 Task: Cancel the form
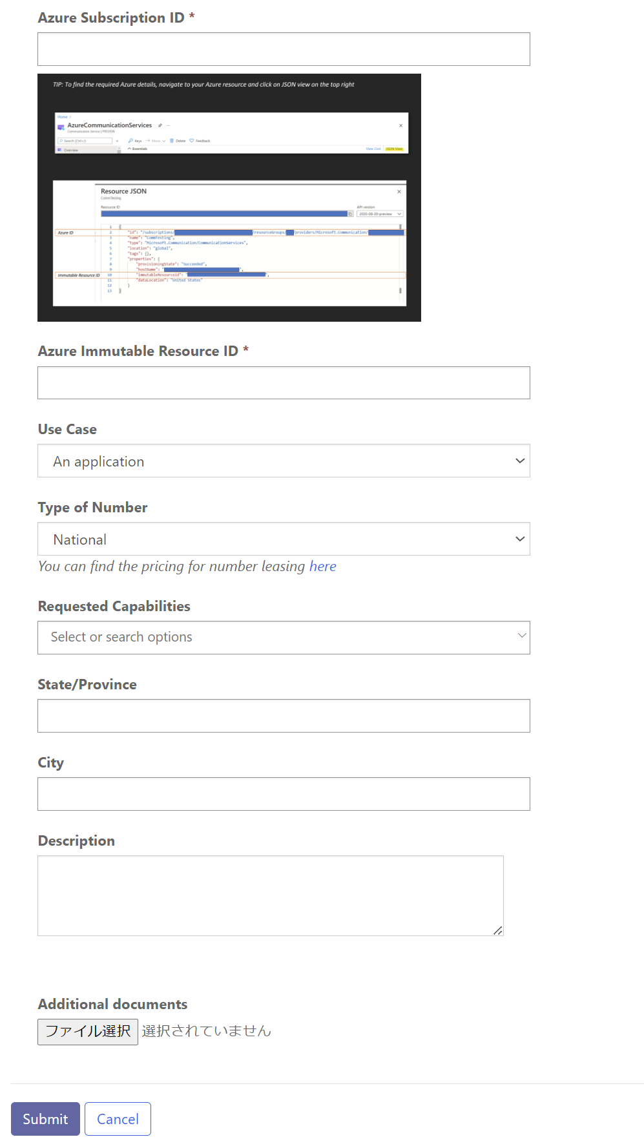[118, 1119]
